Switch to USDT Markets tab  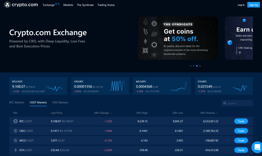click(38, 102)
